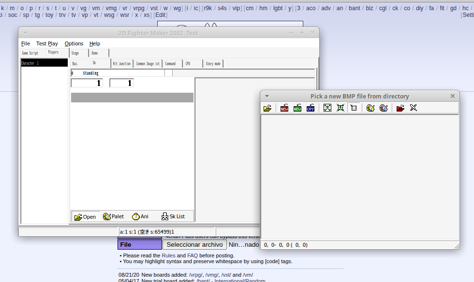Switch to the Hit Junction tab
Screen dimensions: 474x282
tap(122, 63)
